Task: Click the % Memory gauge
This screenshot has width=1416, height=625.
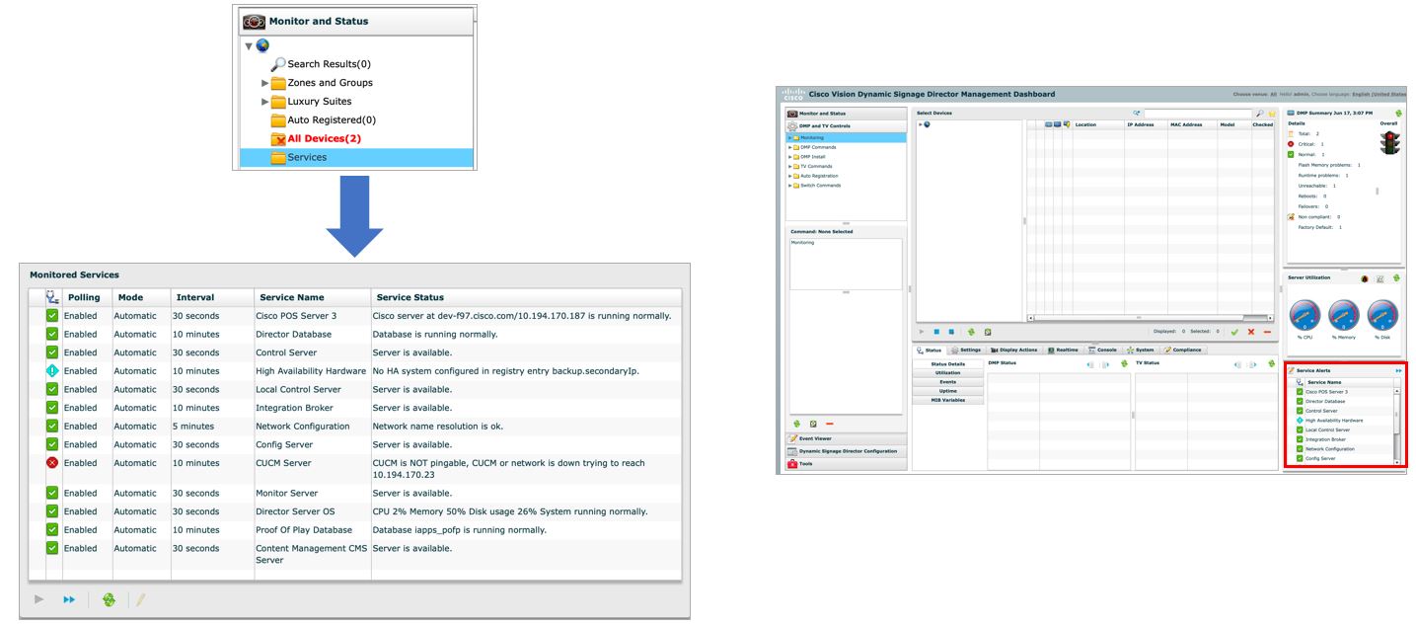Action: tap(1346, 316)
